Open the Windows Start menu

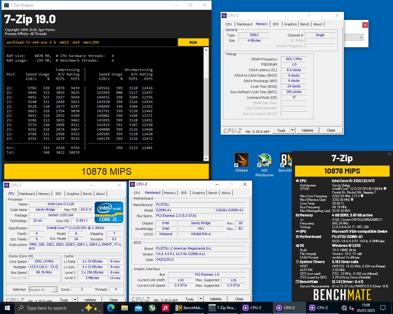click(x=7, y=308)
